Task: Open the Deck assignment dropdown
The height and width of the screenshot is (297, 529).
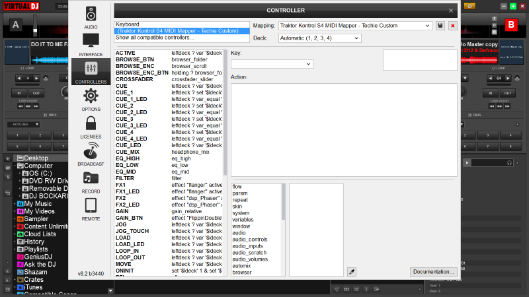Action: pos(320,38)
